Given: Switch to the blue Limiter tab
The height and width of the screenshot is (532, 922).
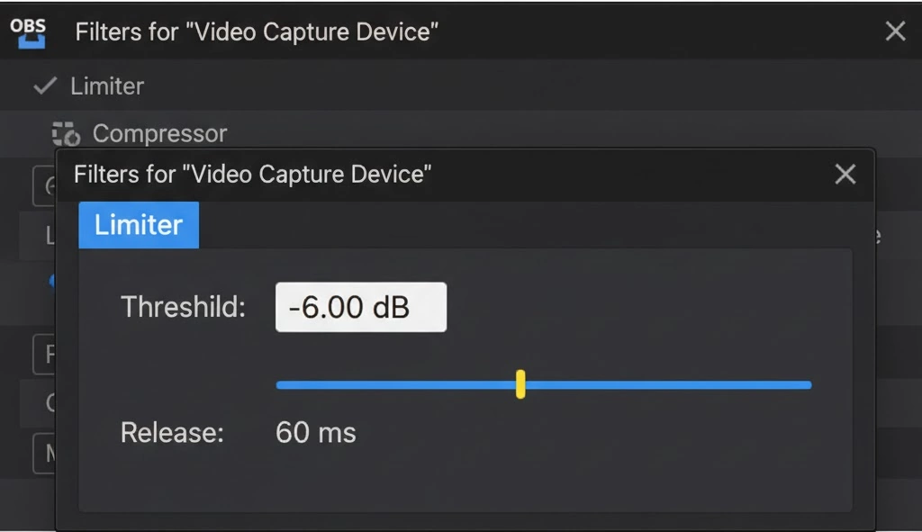Looking at the screenshot, I should coord(139,225).
